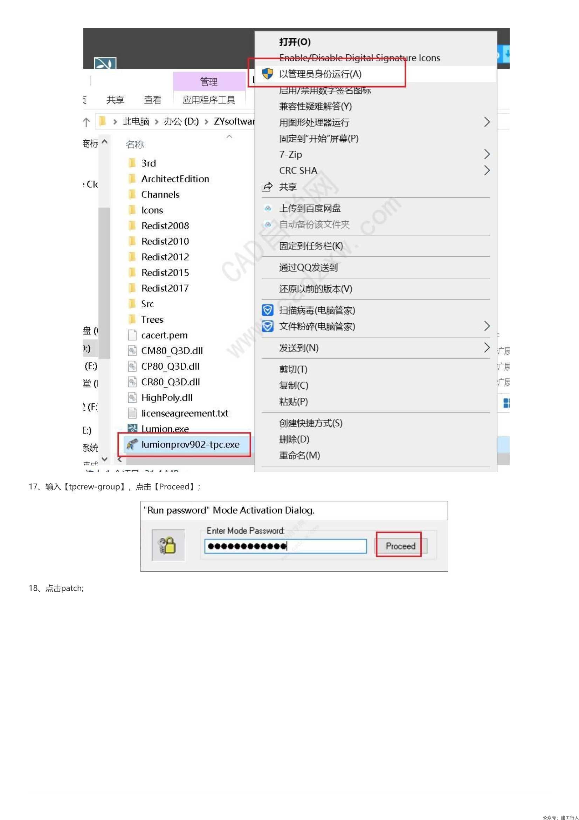Choose 复制(C) from the menu

click(294, 385)
